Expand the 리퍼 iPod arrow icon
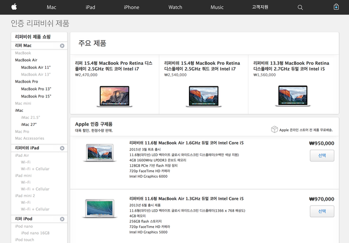This screenshot has width=349, height=243. [x=62, y=219]
